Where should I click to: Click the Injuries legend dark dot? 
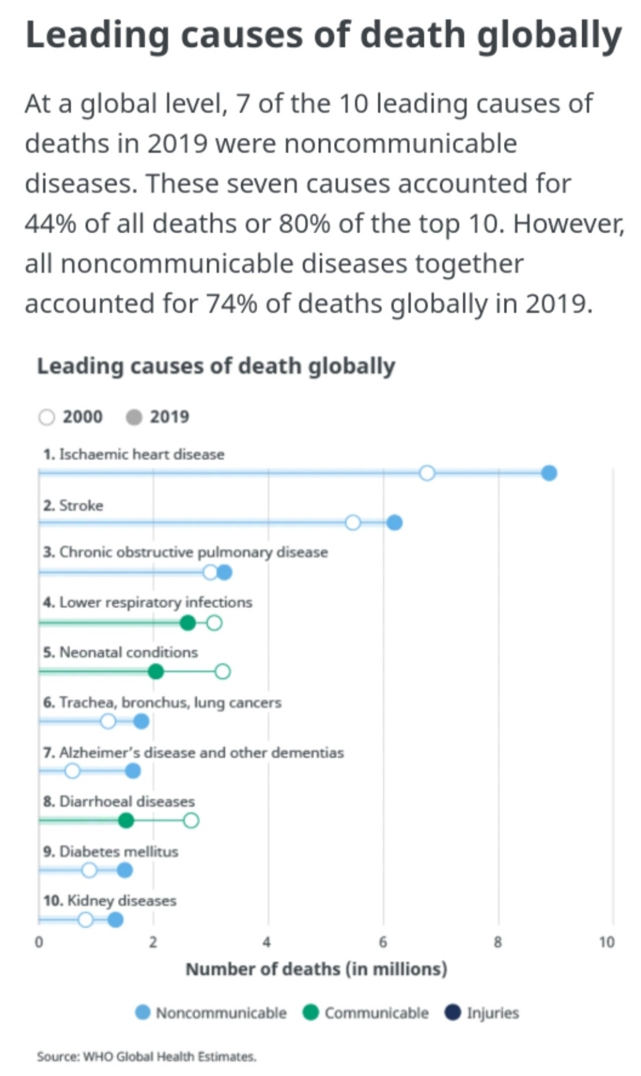[453, 1012]
